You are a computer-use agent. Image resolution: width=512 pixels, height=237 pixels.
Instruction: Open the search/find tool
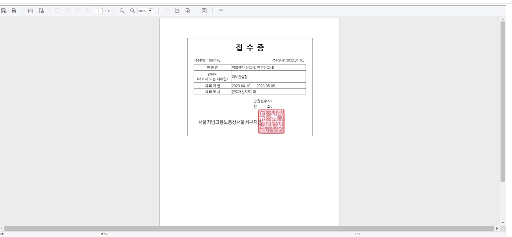[204, 11]
